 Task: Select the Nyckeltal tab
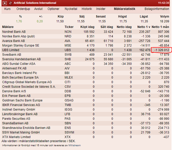pos(71,9)
